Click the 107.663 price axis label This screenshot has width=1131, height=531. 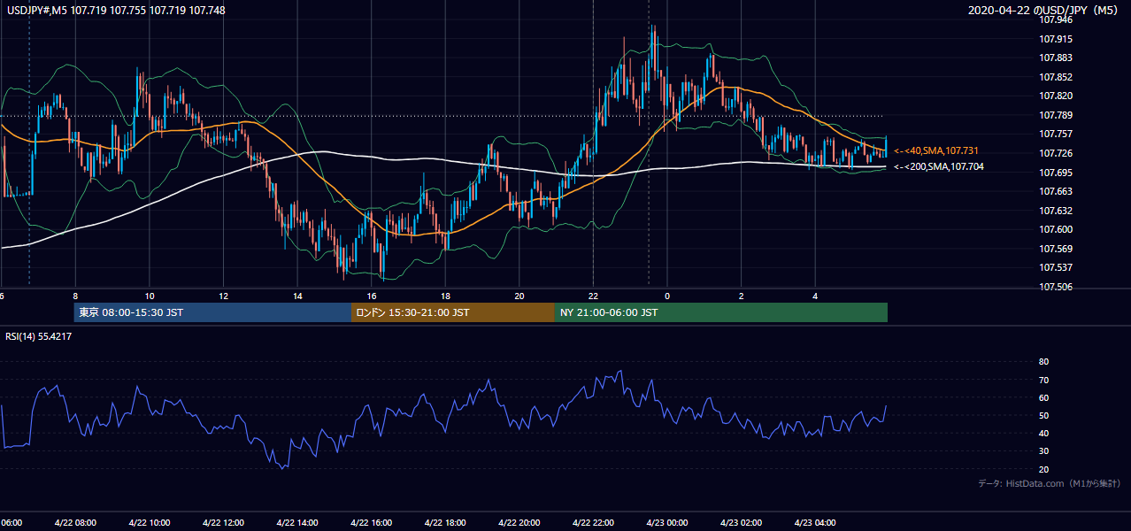(1055, 191)
